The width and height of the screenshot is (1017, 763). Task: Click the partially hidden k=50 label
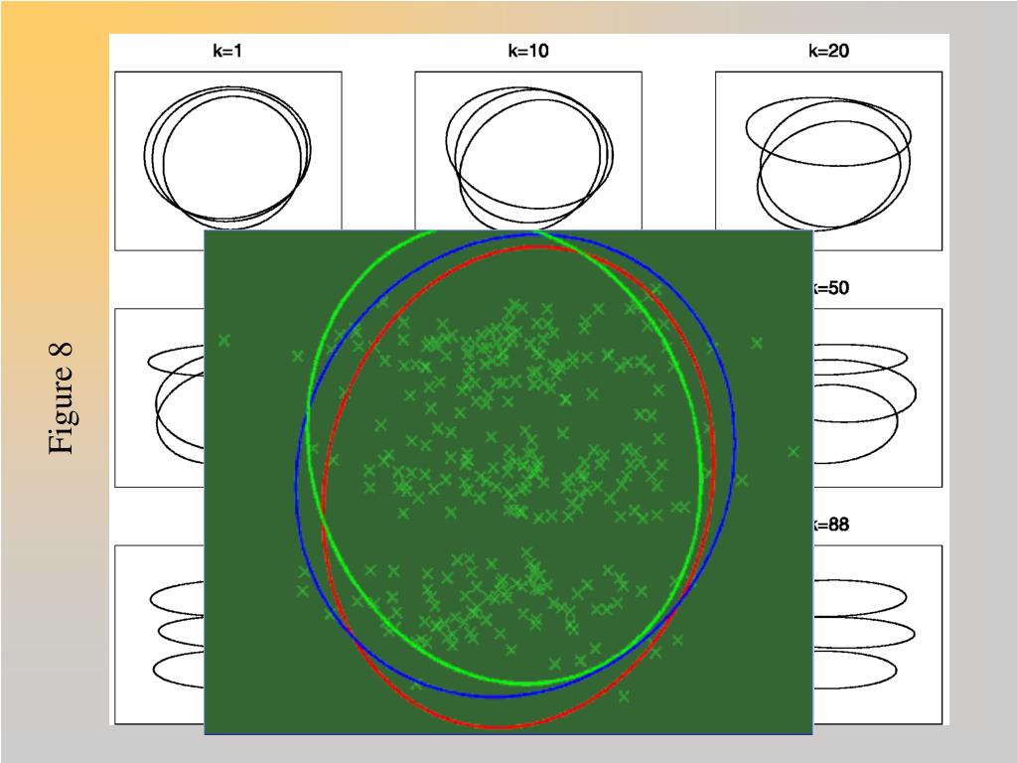click(831, 288)
